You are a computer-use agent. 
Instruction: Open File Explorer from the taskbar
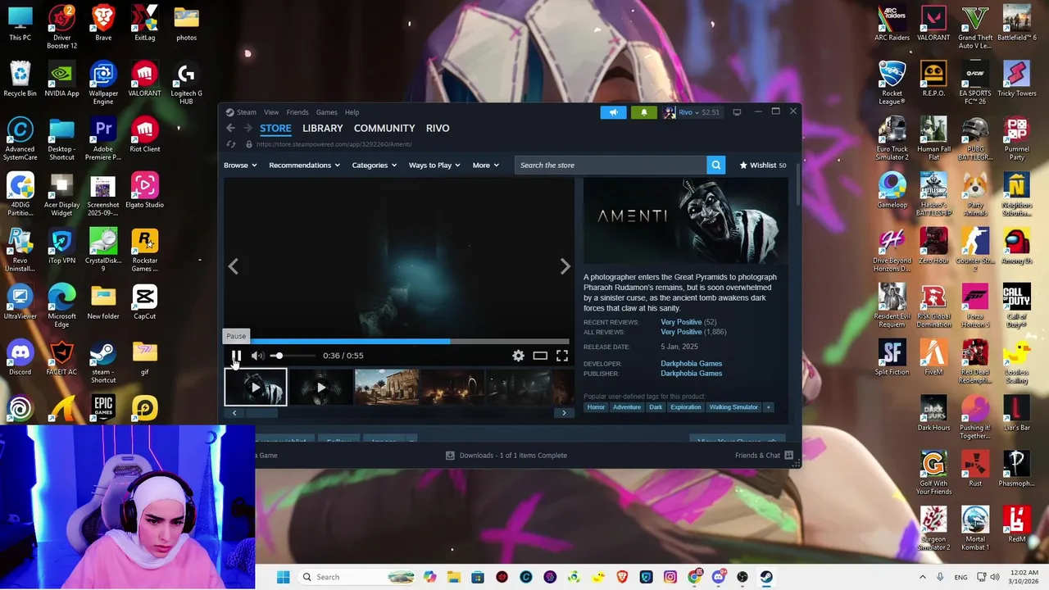pyautogui.click(x=453, y=577)
